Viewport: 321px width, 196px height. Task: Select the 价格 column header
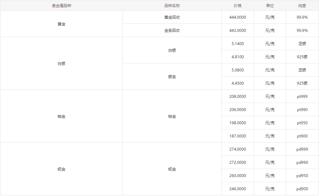coord(238,6)
